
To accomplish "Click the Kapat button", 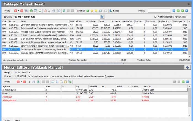I will pos(114,11).
